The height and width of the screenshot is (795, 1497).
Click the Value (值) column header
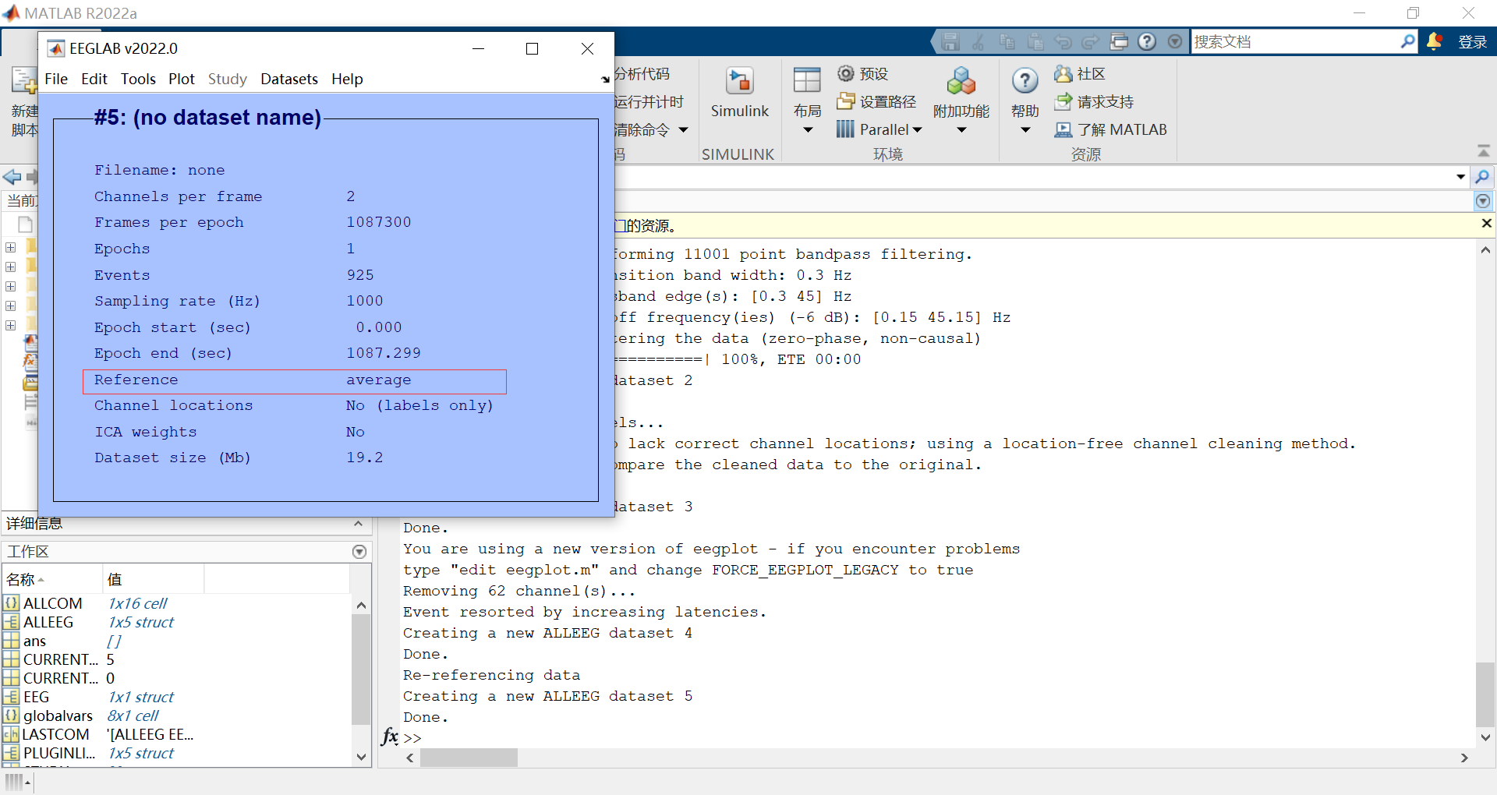click(153, 579)
